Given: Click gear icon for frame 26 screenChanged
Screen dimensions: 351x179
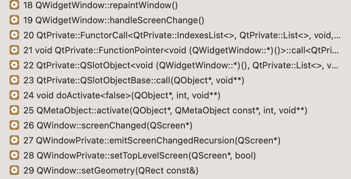Looking at the screenshot, I should (14, 125).
